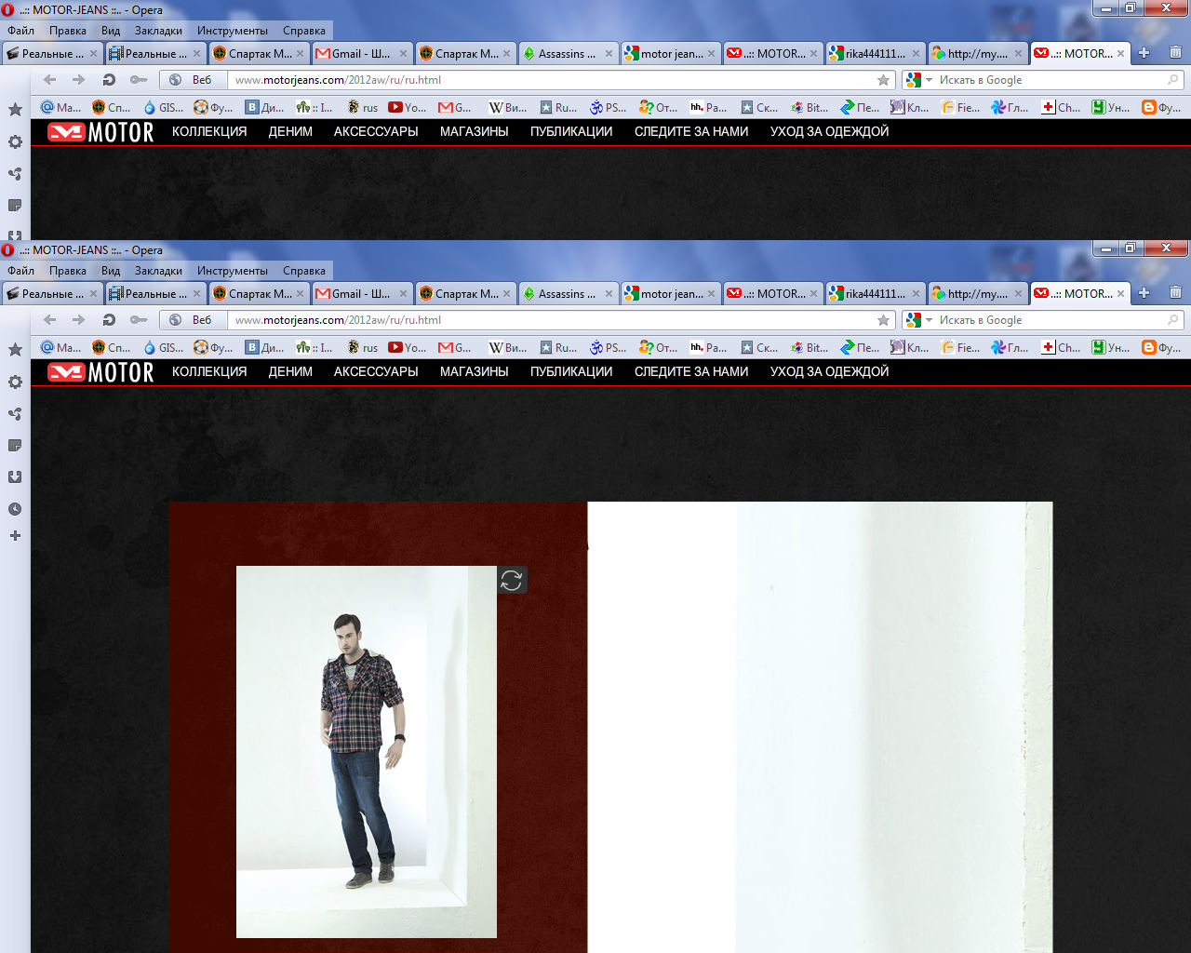Screen dimensions: 1191x953
Task: Open СЛЕДИТЕ ЗА НАМИ in the front window
Action: (x=691, y=371)
